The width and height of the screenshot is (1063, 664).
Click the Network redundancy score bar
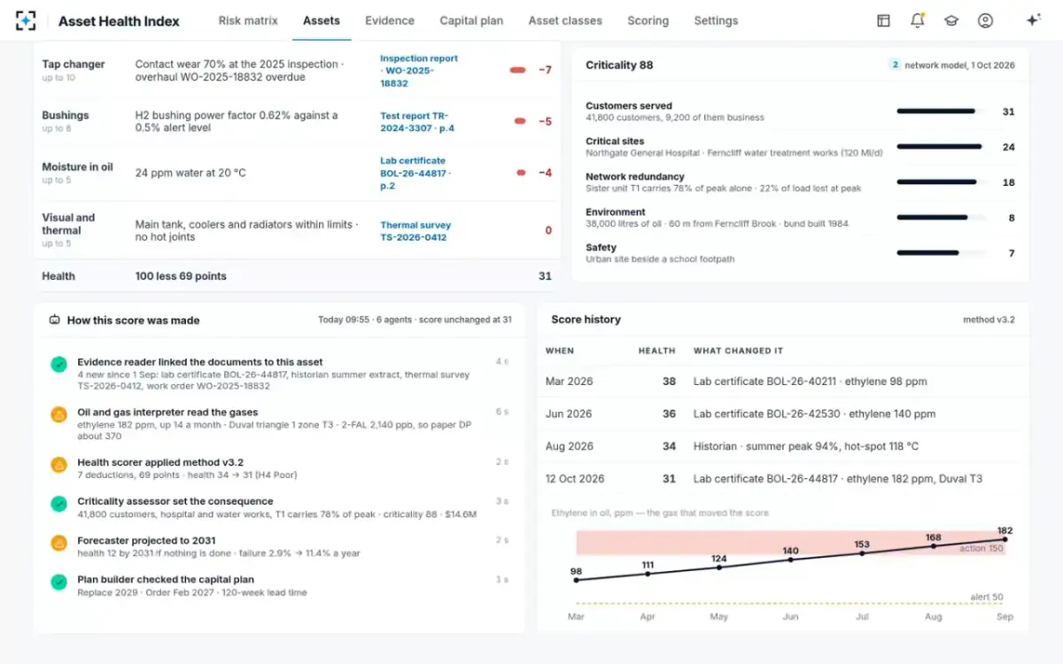940,182
